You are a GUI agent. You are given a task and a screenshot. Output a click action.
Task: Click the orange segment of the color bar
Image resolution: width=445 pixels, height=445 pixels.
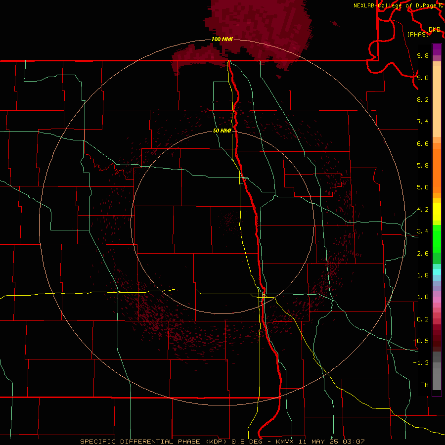pos(437,171)
